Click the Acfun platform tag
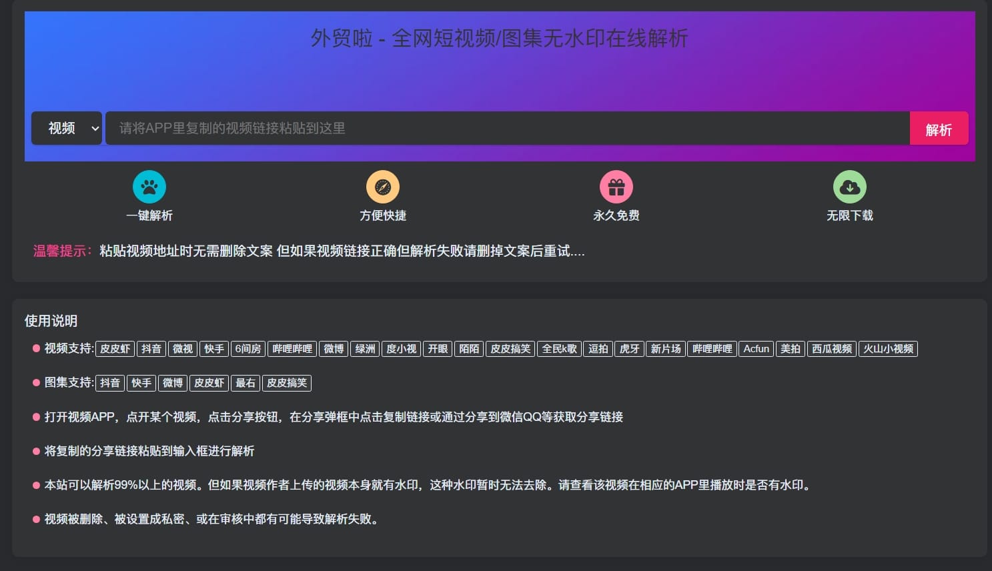The height and width of the screenshot is (571, 992). point(756,349)
